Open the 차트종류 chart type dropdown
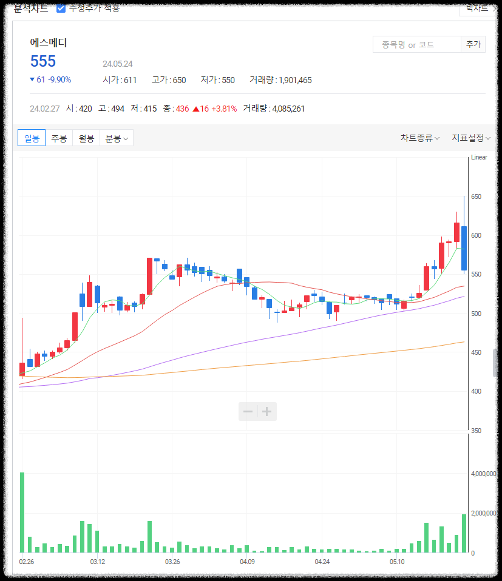The image size is (502, 581). pyautogui.click(x=419, y=138)
